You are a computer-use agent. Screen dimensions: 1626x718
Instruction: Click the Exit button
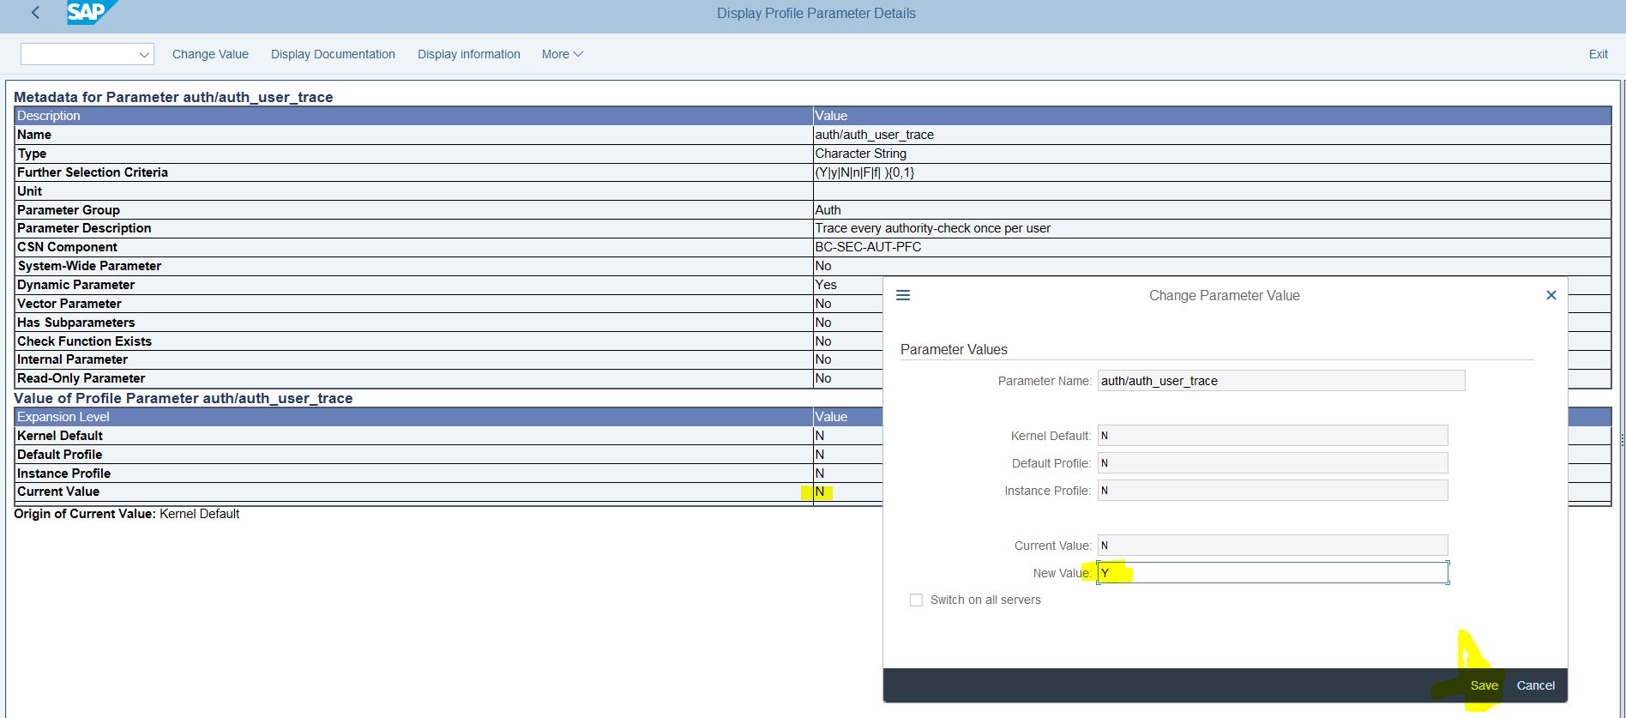pos(1598,54)
